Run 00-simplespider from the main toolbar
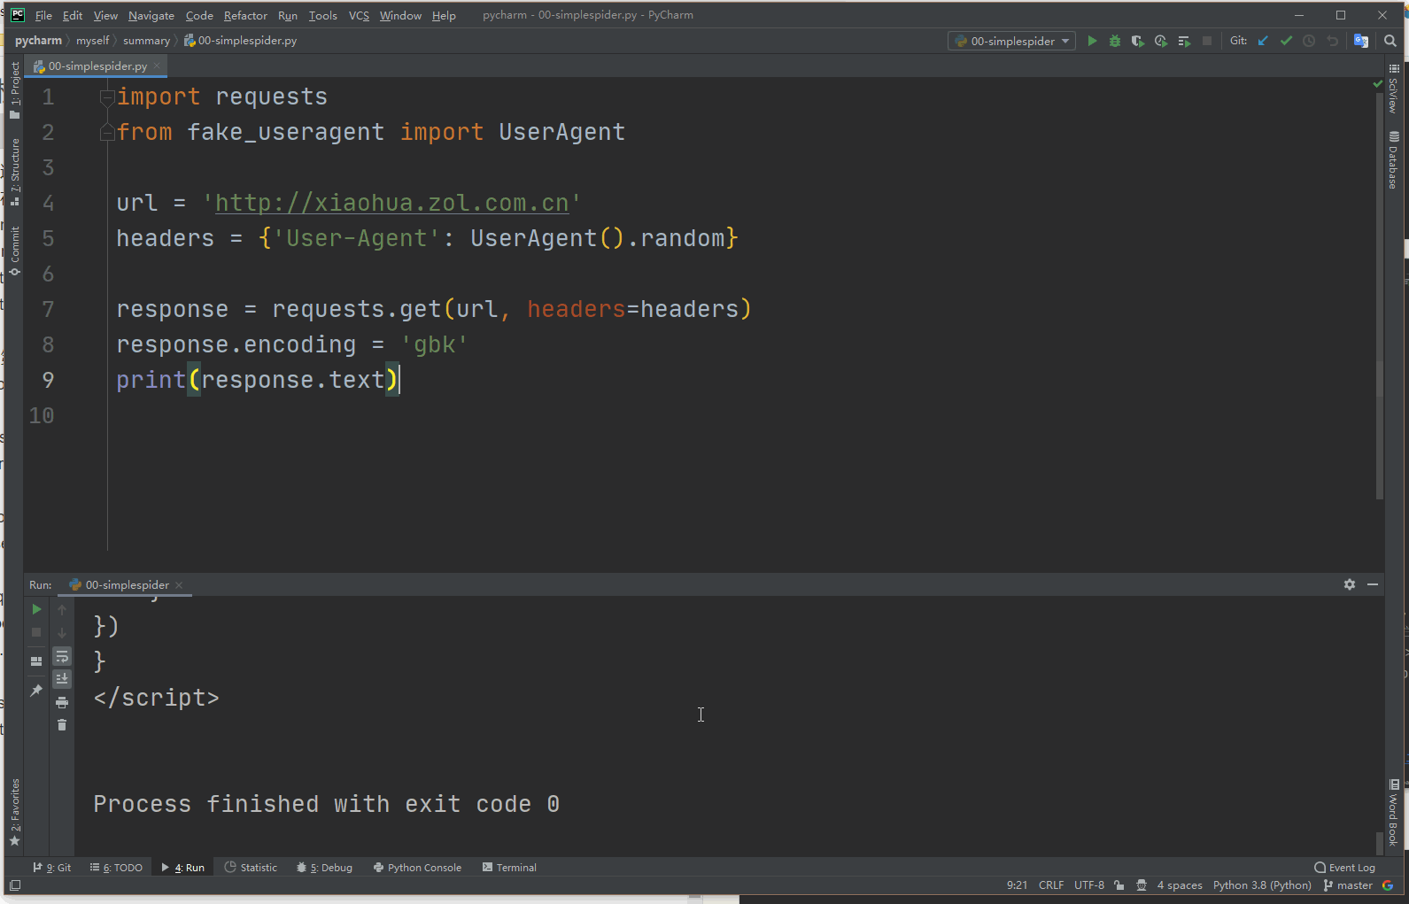The image size is (1409, 904). click(1092, 41)
